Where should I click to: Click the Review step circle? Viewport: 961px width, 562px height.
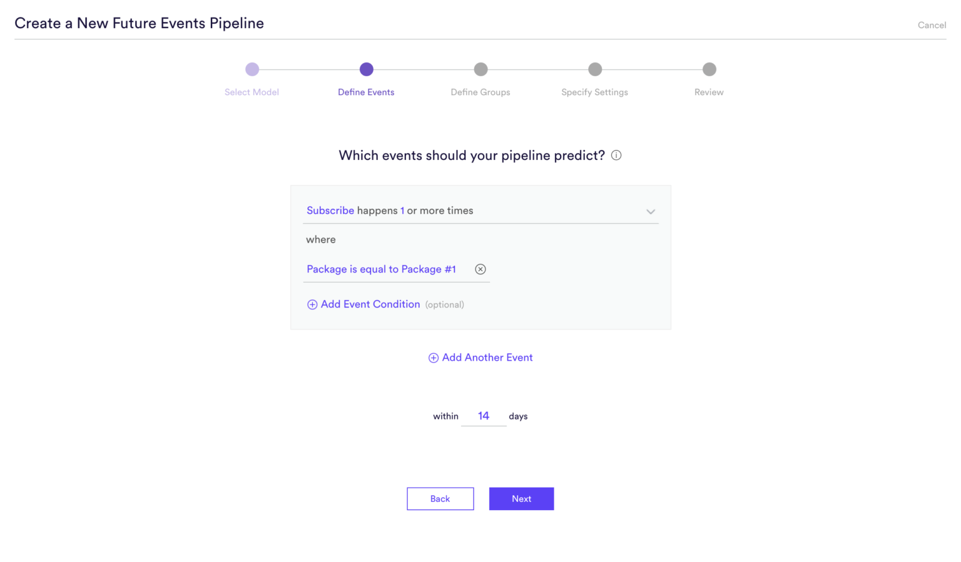(x=709, y=69)
